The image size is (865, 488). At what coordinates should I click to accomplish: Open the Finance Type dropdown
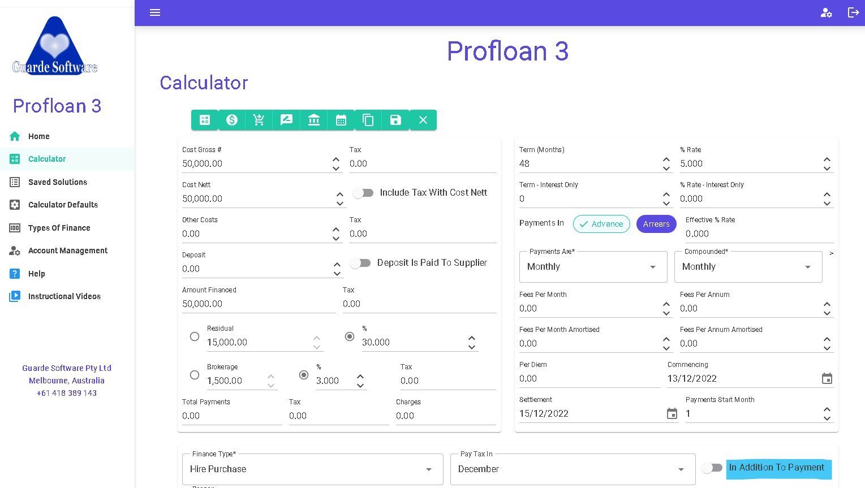[313, 469]
